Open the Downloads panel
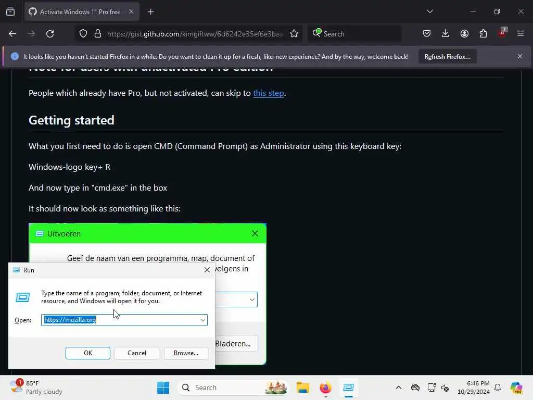Viewport: 533px width, 400px height. tap(446, 34)
